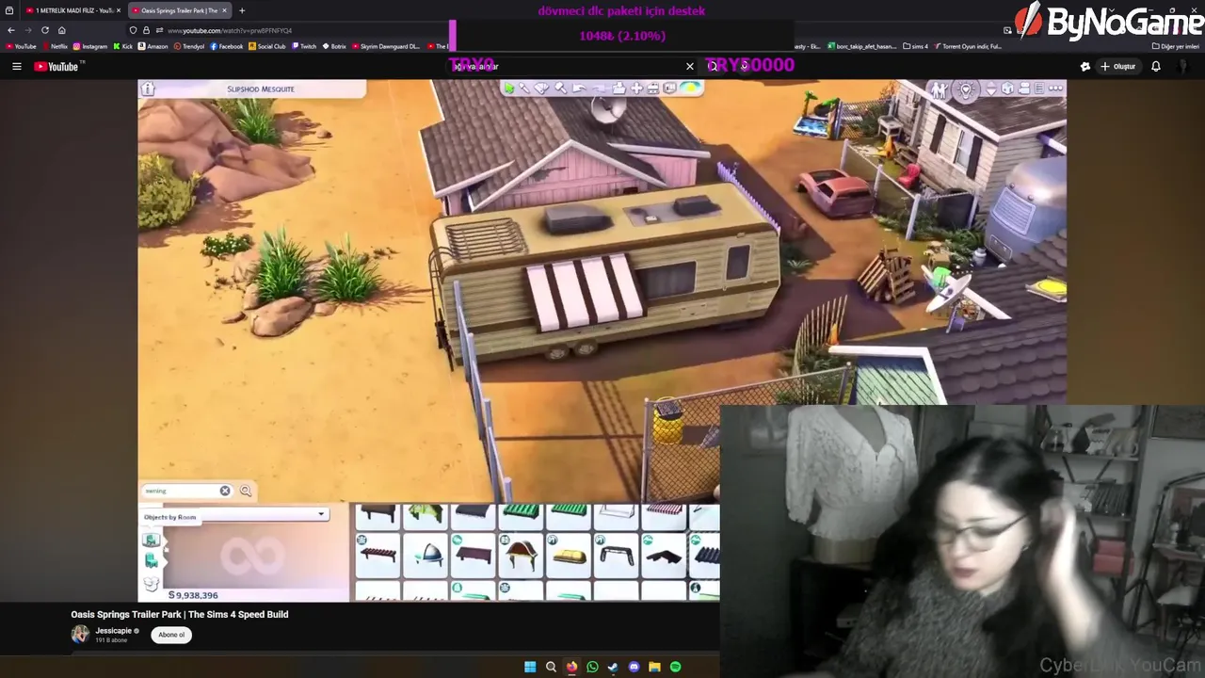The width and height of the screenshot is (1205, 678).
Task: Open Windows taskbar search
Action: [551, 667]
